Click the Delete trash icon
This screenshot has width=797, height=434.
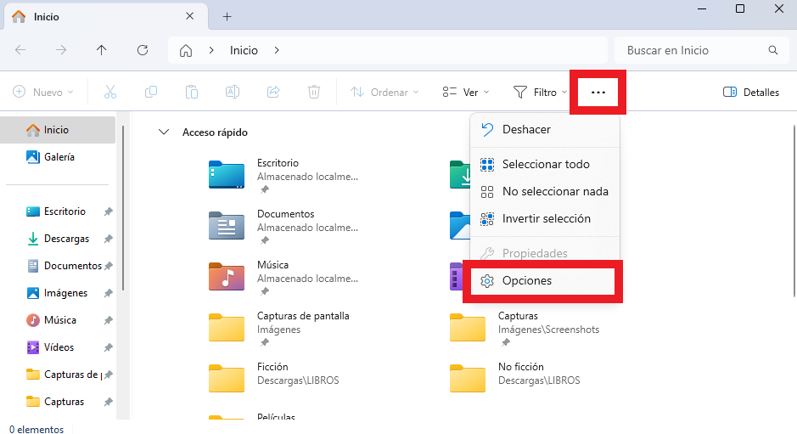coord(314,92)
